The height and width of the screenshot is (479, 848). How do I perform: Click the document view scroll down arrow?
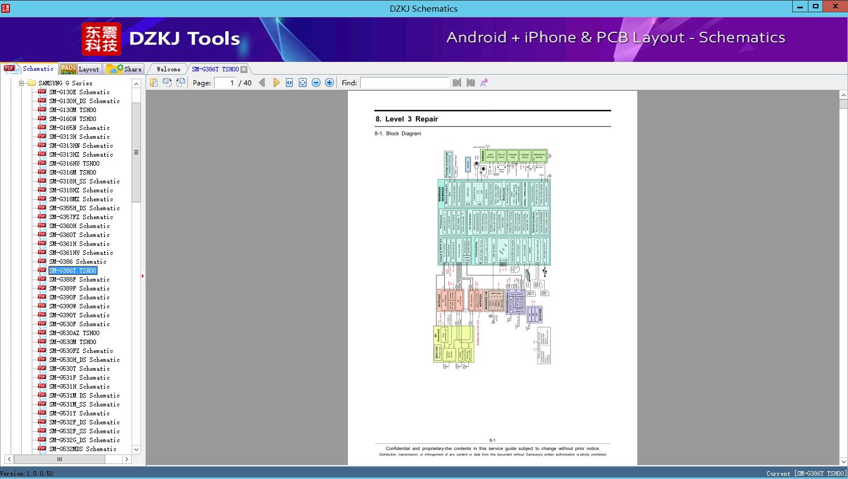(844, 461)
